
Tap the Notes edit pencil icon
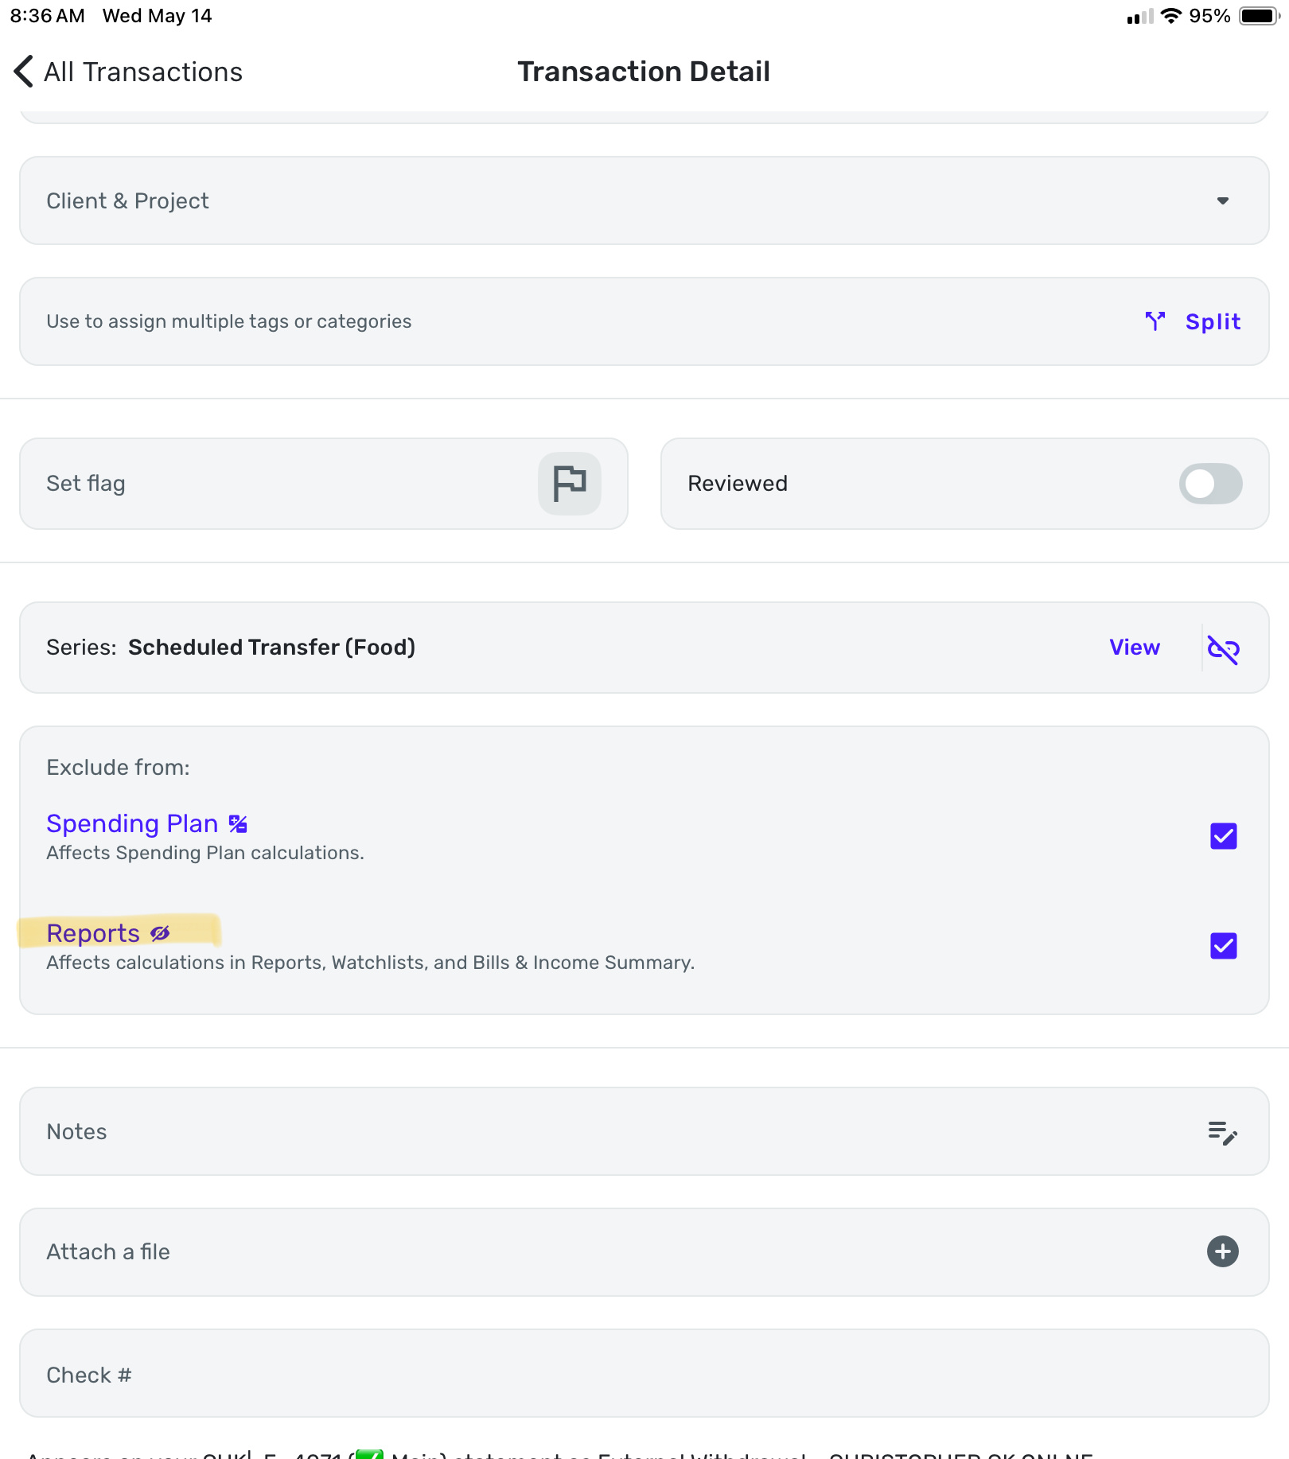coord(1222,1132)
